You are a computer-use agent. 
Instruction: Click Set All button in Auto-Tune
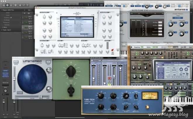[160, 28]
